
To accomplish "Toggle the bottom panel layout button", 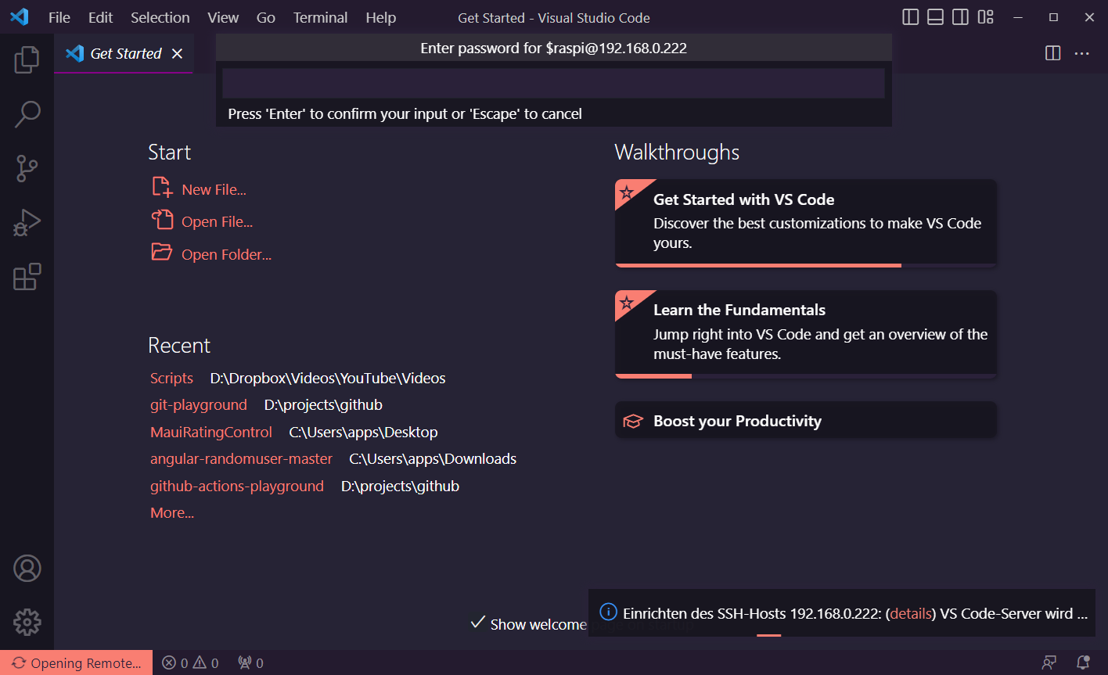I will (x=935, y=17).
